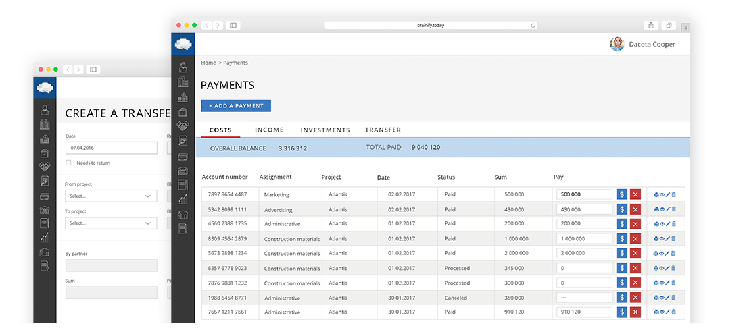747x330 pixels.
Task: Open the garage icon in Payments sidebar
Action: pos(183,215)
